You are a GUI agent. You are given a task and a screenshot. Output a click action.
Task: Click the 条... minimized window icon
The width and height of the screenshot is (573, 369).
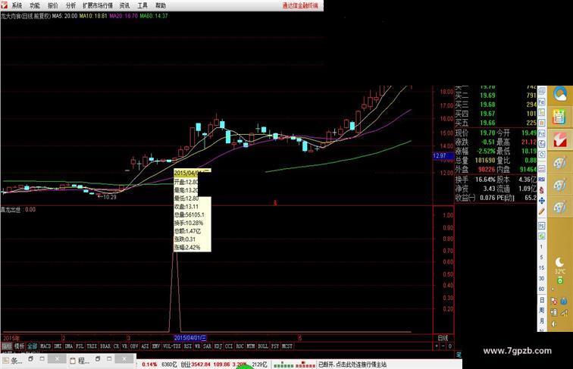13,361
